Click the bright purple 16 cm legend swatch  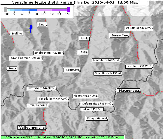[x=68, y=10]
